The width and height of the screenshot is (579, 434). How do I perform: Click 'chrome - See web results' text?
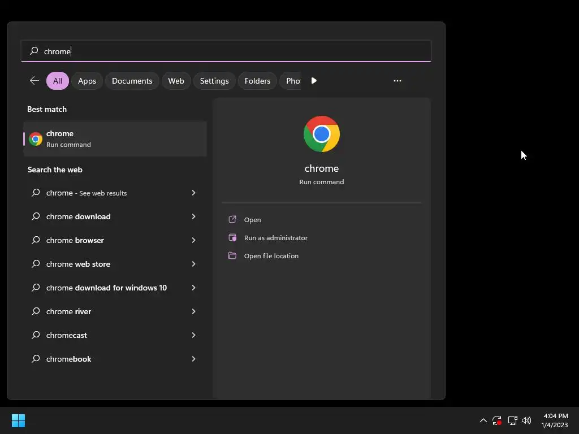87,193
